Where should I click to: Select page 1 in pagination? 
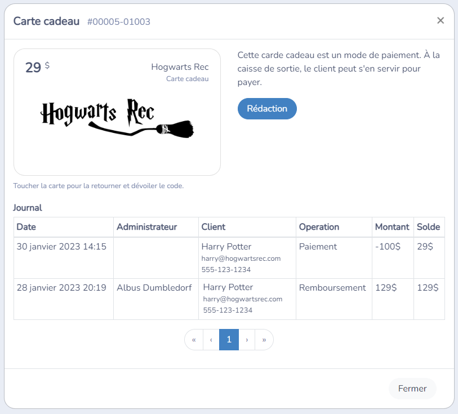229,340
